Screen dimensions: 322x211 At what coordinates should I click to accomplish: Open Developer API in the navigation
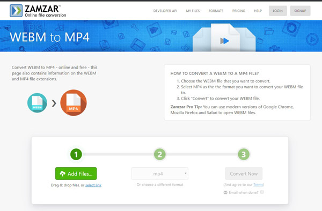pyautogui.click(x=165, y=11)
